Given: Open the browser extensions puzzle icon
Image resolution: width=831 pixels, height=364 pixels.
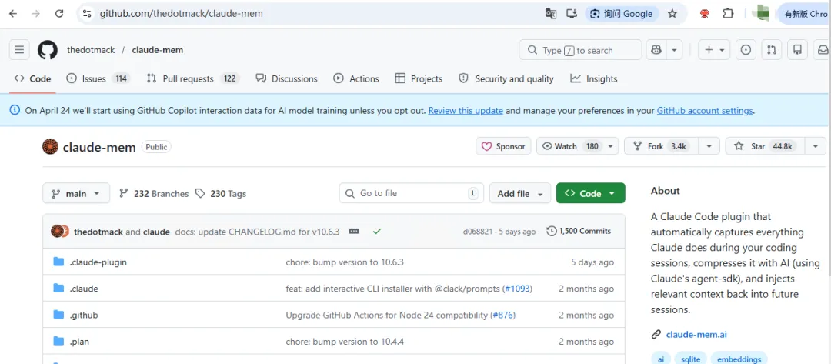Looking at the screenshot, I should 729,14.
